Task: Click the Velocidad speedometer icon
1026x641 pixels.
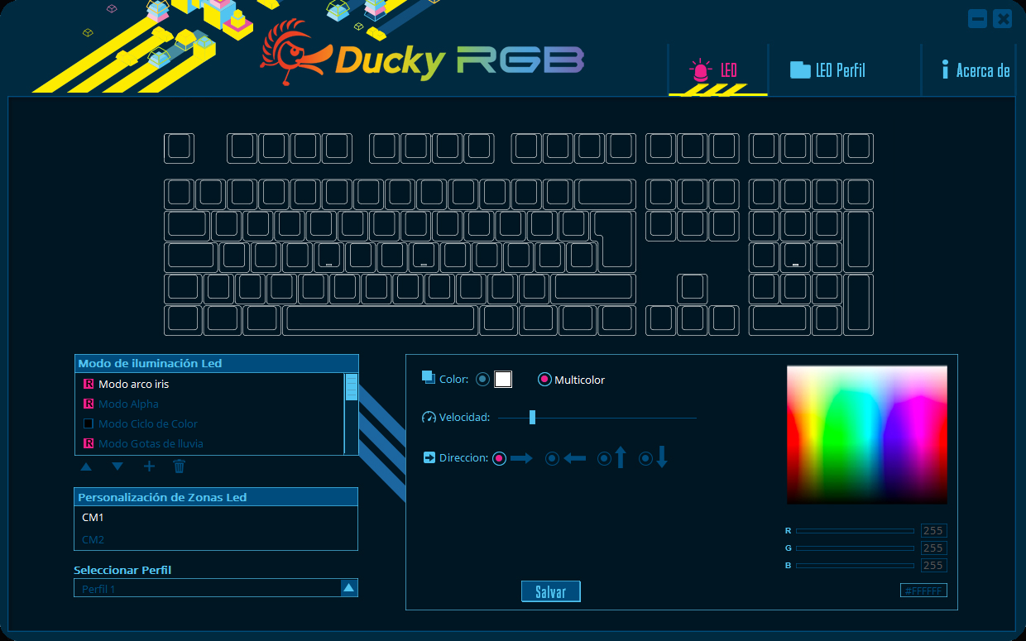Action: (429, 418)
